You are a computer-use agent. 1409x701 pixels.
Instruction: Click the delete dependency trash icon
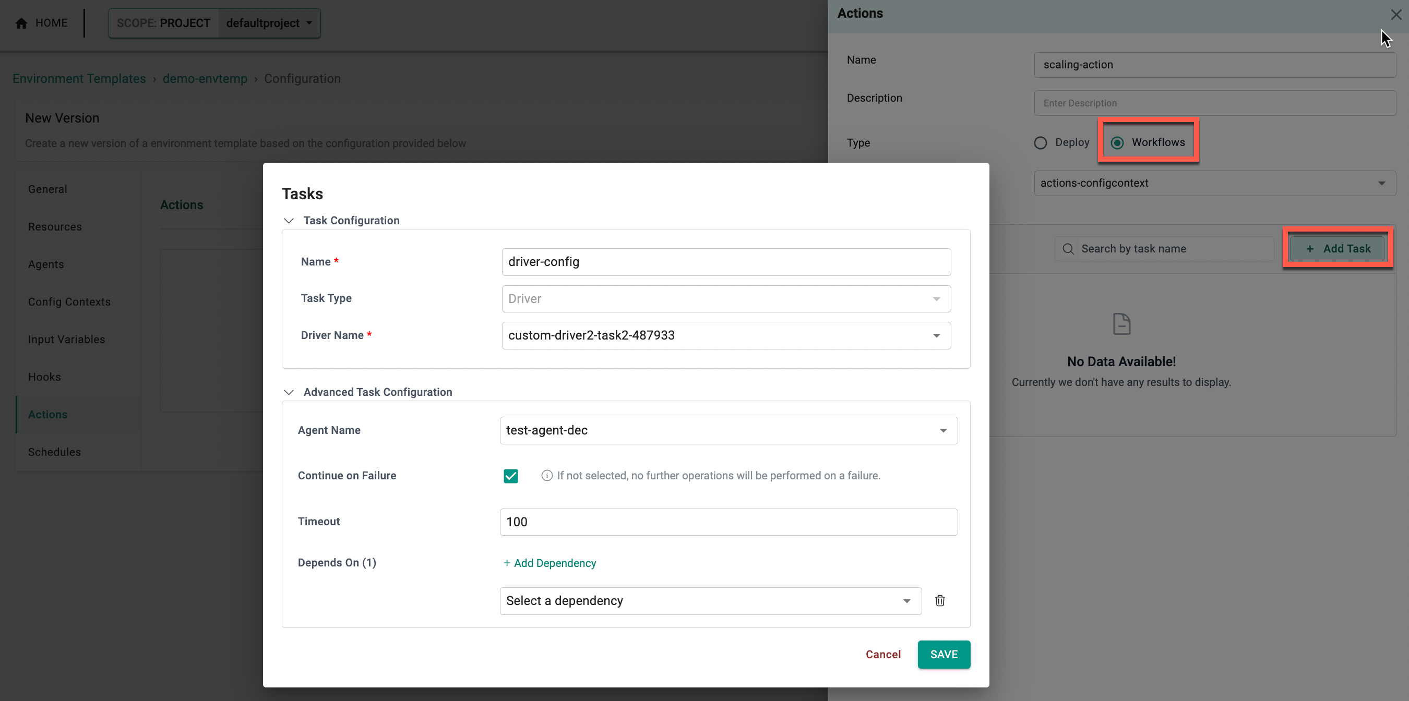(x=941, y=600)
